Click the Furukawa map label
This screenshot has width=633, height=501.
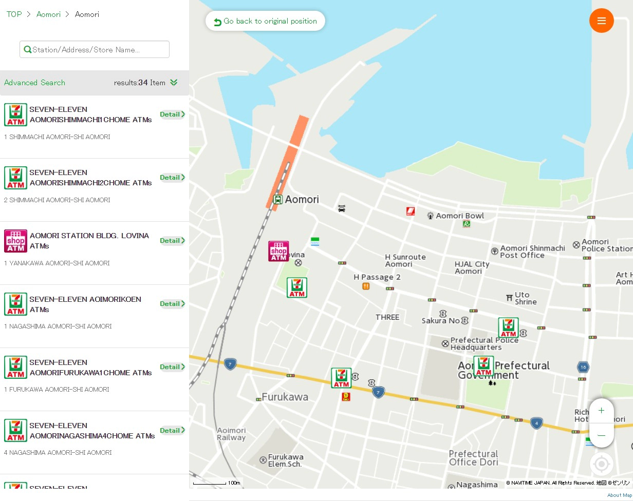285,397
